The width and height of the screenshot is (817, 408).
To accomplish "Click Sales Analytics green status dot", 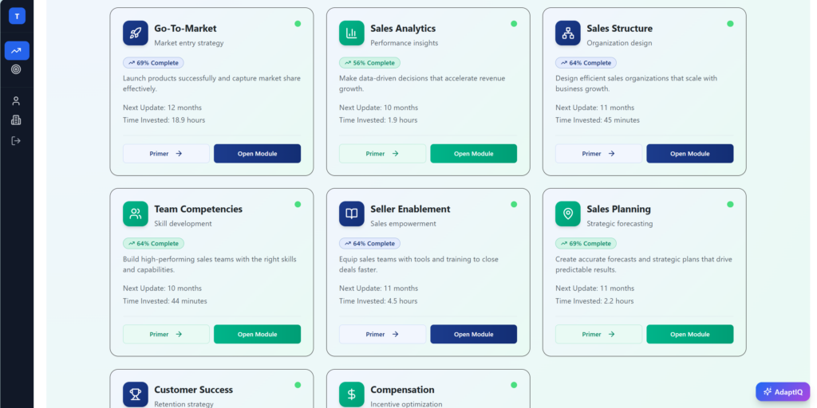I will pos(514,23).
